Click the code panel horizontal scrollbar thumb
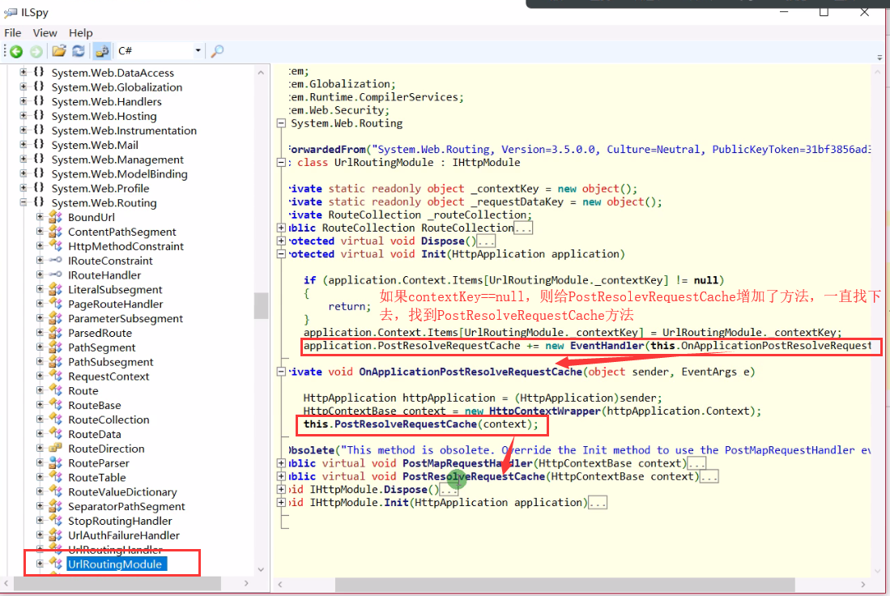 tap(564, 584)
